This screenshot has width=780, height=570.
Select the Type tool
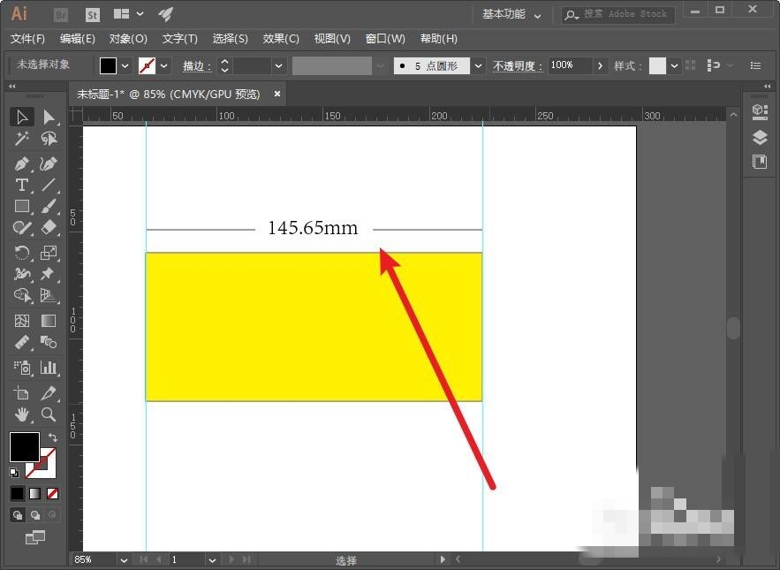(22, 186)
